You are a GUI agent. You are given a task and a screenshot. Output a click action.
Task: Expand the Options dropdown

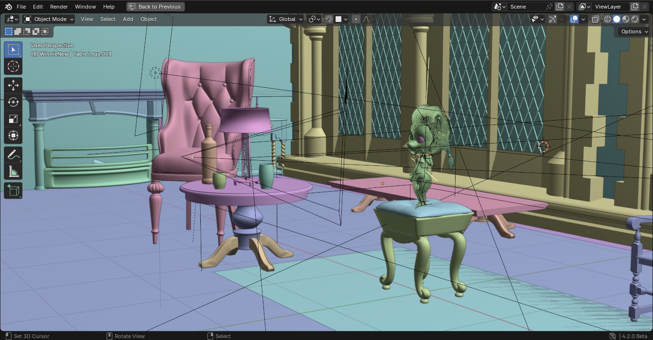click(x=634, y=31)
